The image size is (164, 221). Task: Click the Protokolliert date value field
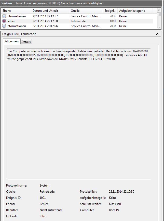(121, 192)
